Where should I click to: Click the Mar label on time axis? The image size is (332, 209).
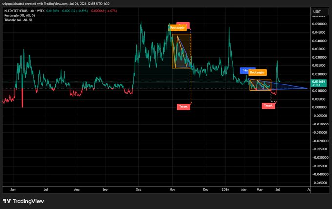click(244, 190)
